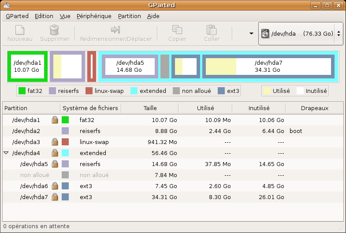Open the Aide menu

pyautogui.click(x=153, y=16)
